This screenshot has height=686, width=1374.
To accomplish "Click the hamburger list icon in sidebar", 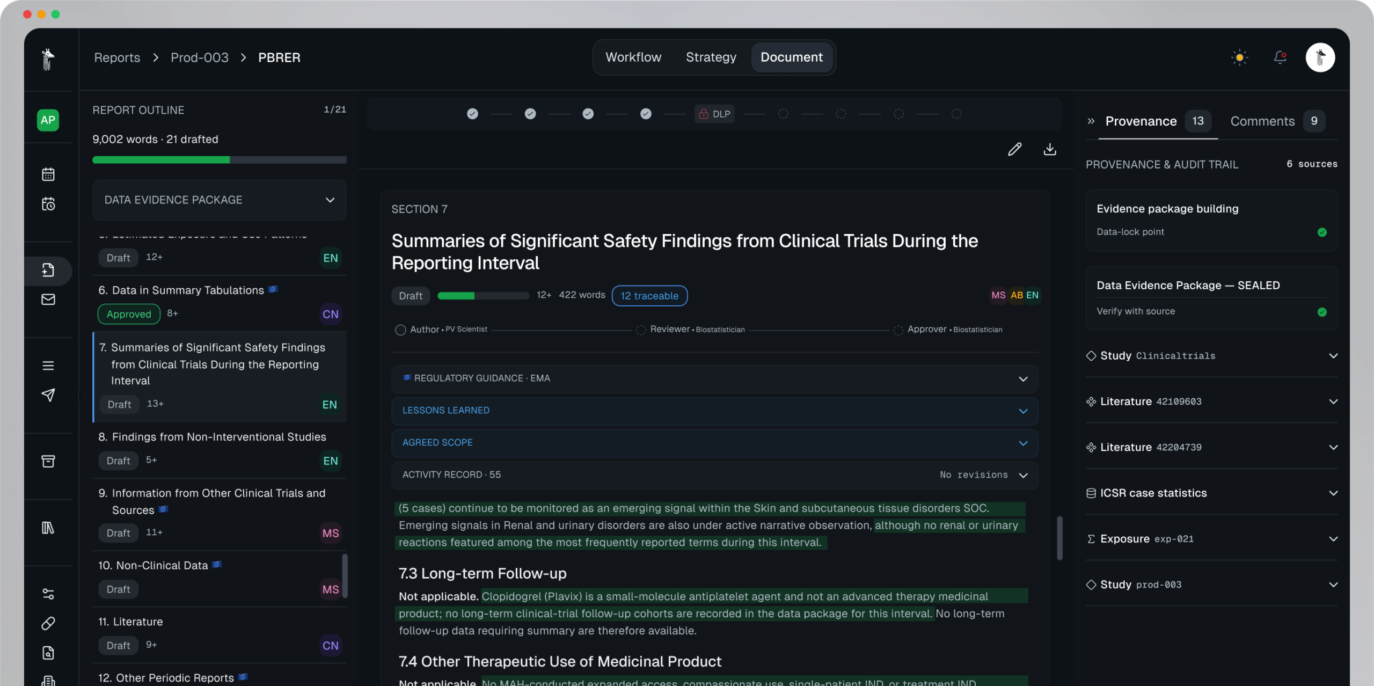I will pyautogui.click(x=48, y=366).
